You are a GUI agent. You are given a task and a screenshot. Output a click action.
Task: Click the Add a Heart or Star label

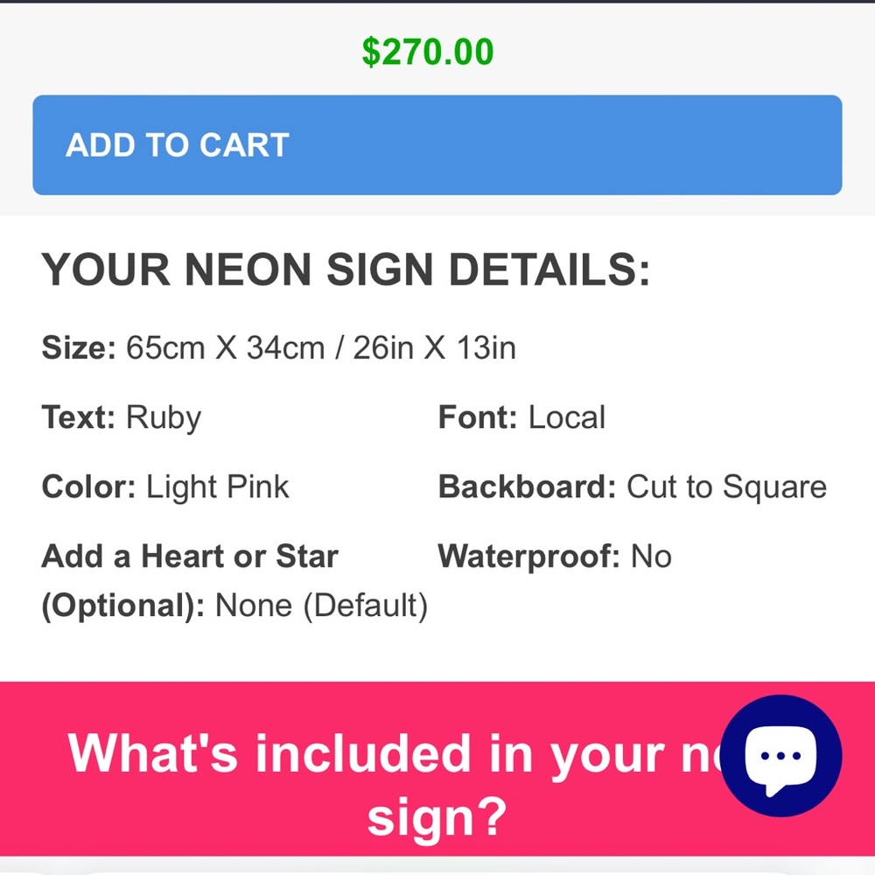190,556
